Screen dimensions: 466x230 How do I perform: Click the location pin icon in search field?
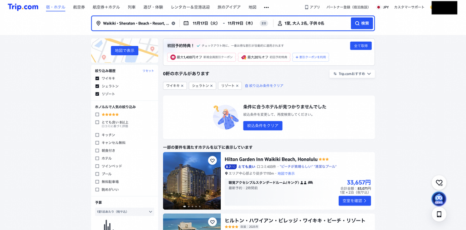[98, 23]
